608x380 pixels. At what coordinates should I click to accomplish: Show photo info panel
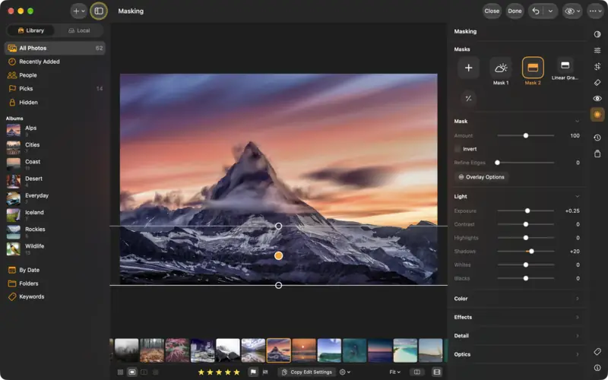click(597, 368)
